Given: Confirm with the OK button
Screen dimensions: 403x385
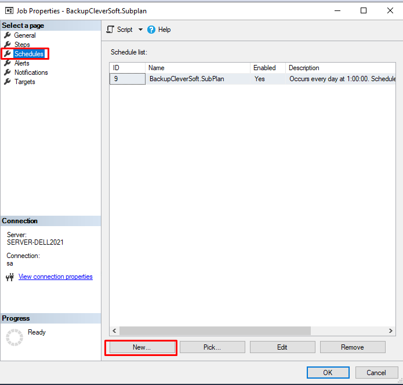Looking at the screenshot, I should point(328,372).
